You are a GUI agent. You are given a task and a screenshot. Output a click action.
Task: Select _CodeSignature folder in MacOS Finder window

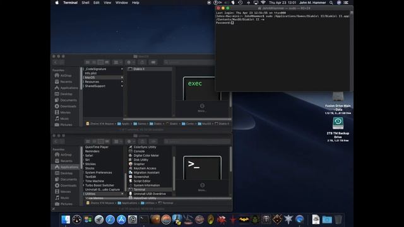tap(95, 69)
